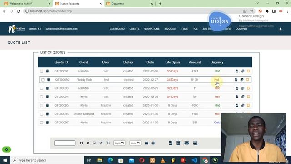
Task: Click the trash icon for quote QT000092
Action: coord(49,80)
